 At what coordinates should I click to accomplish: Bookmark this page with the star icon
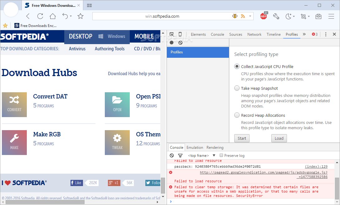tap(80, 16)
